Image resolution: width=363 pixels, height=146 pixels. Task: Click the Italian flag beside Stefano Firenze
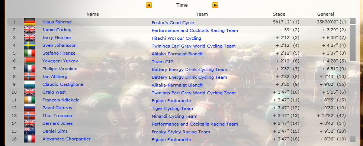30,53
